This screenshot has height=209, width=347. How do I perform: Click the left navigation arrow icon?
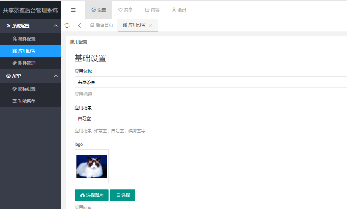point(79,25)
